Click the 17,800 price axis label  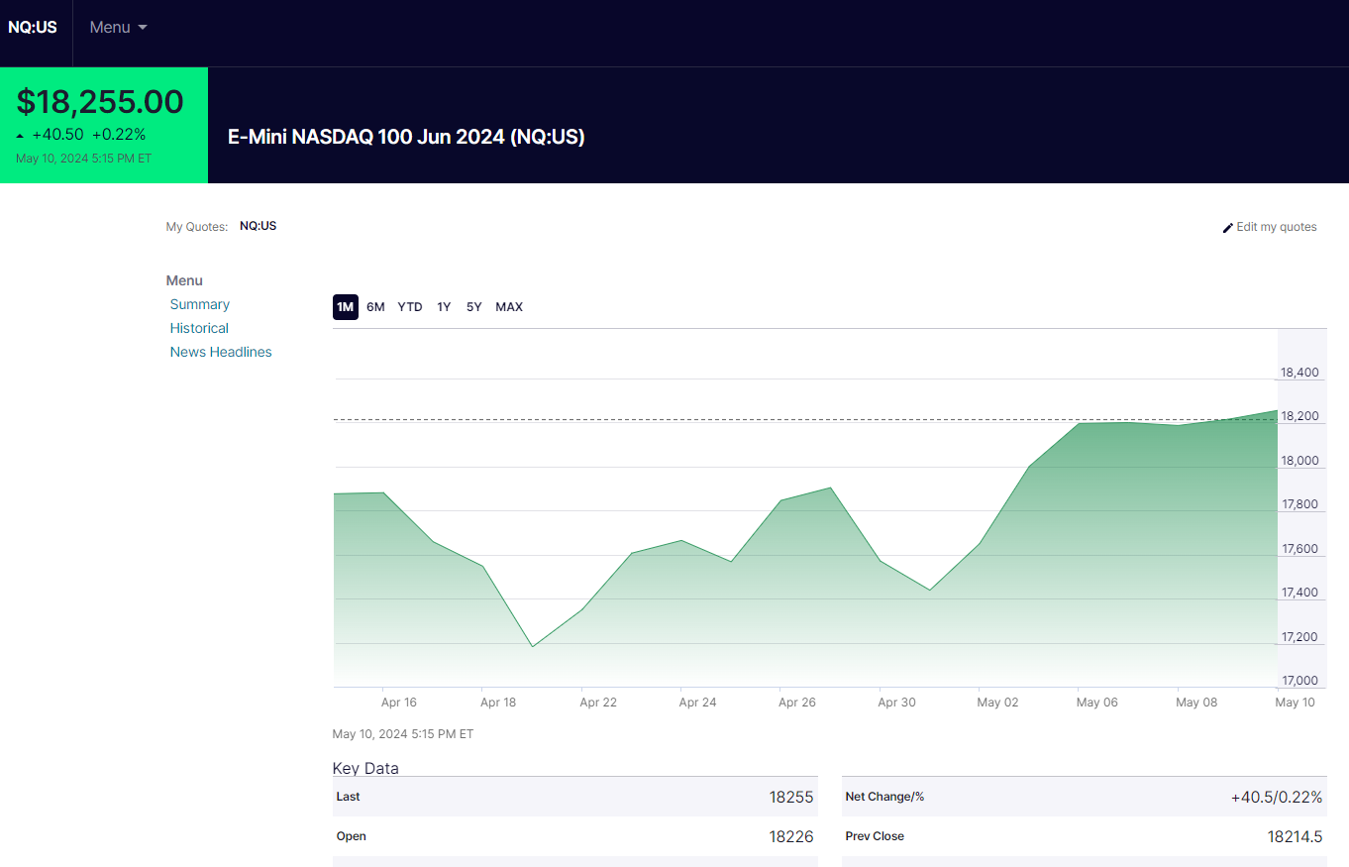(x=1299, y=504)
